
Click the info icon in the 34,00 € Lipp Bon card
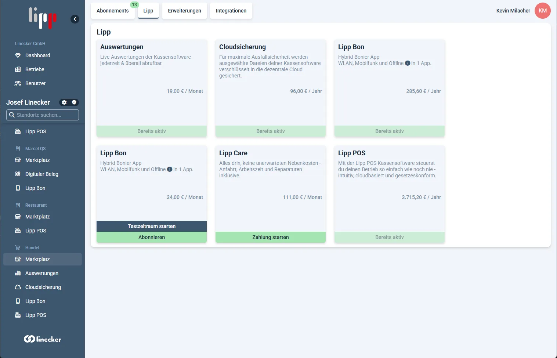pyautogui.click(x=170, y=169)
